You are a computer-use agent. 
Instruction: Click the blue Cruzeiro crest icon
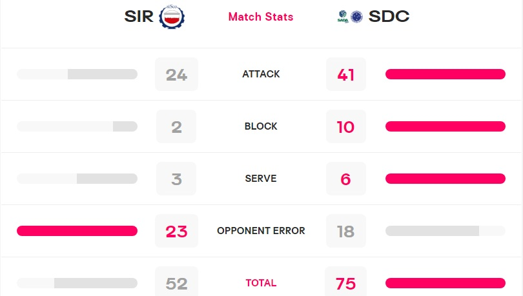356,17
